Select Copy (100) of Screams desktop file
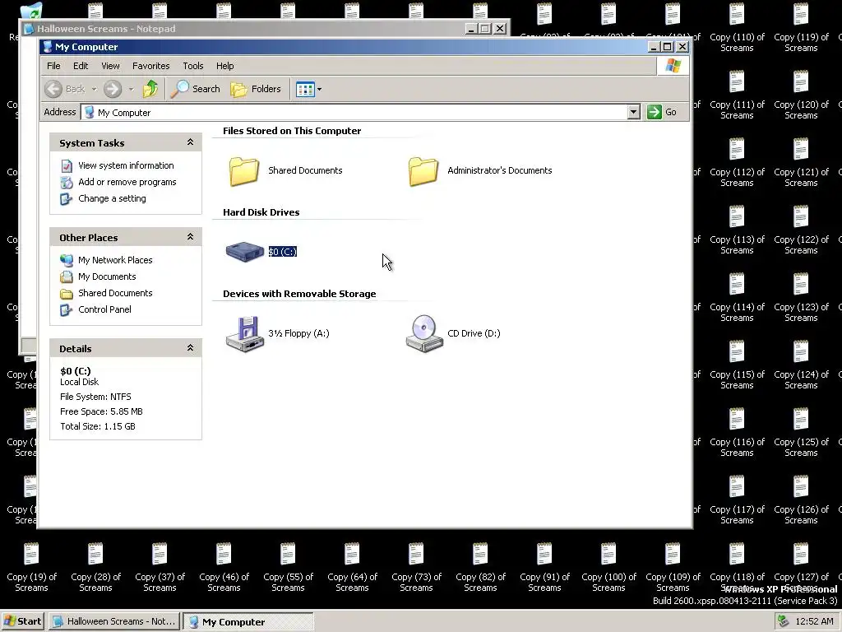 (609, 568)
